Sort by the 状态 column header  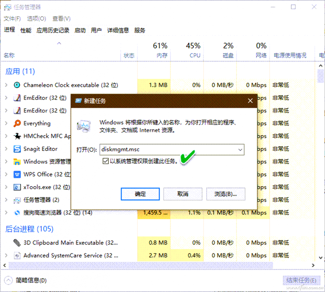pyautogui.click(x=129, y=56)
